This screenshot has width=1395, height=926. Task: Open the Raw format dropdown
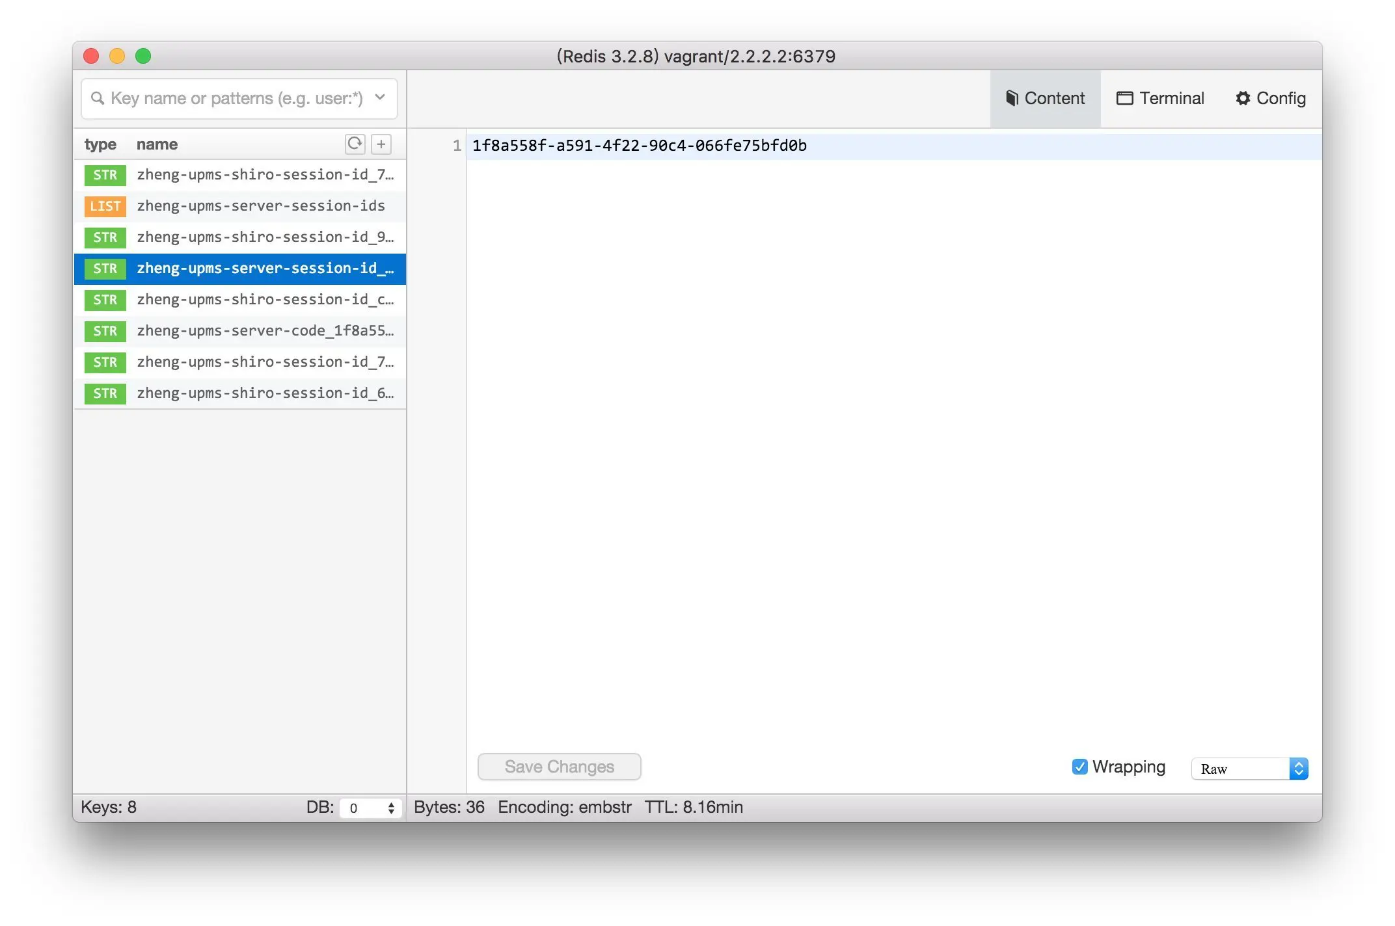tap(1249, 769)
